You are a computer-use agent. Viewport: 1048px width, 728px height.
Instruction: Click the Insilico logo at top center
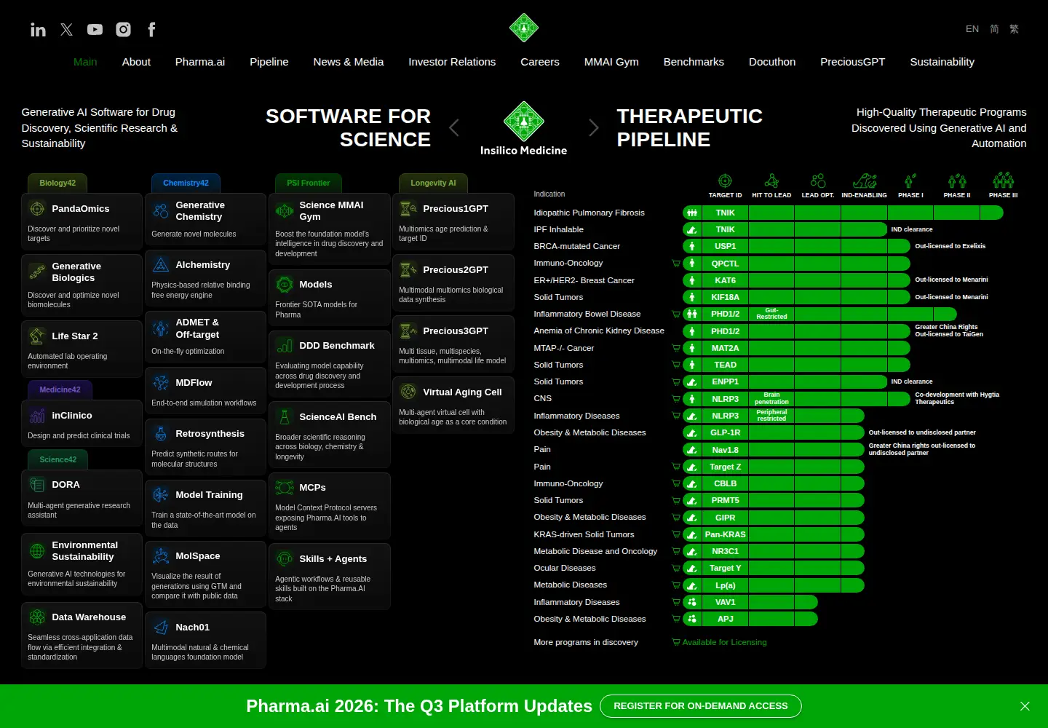point(524,28)
